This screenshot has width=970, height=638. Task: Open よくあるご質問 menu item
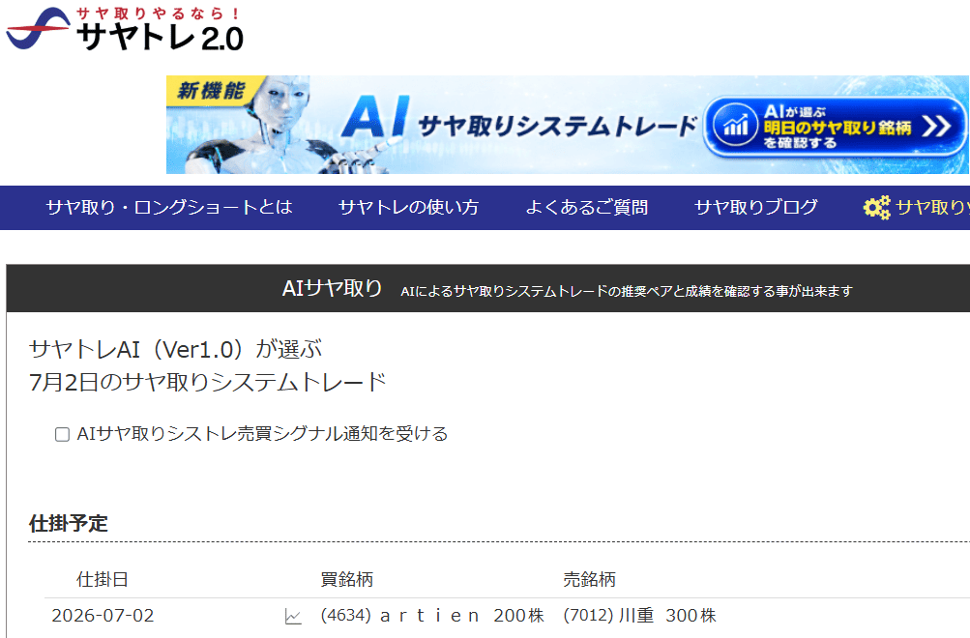586,207
